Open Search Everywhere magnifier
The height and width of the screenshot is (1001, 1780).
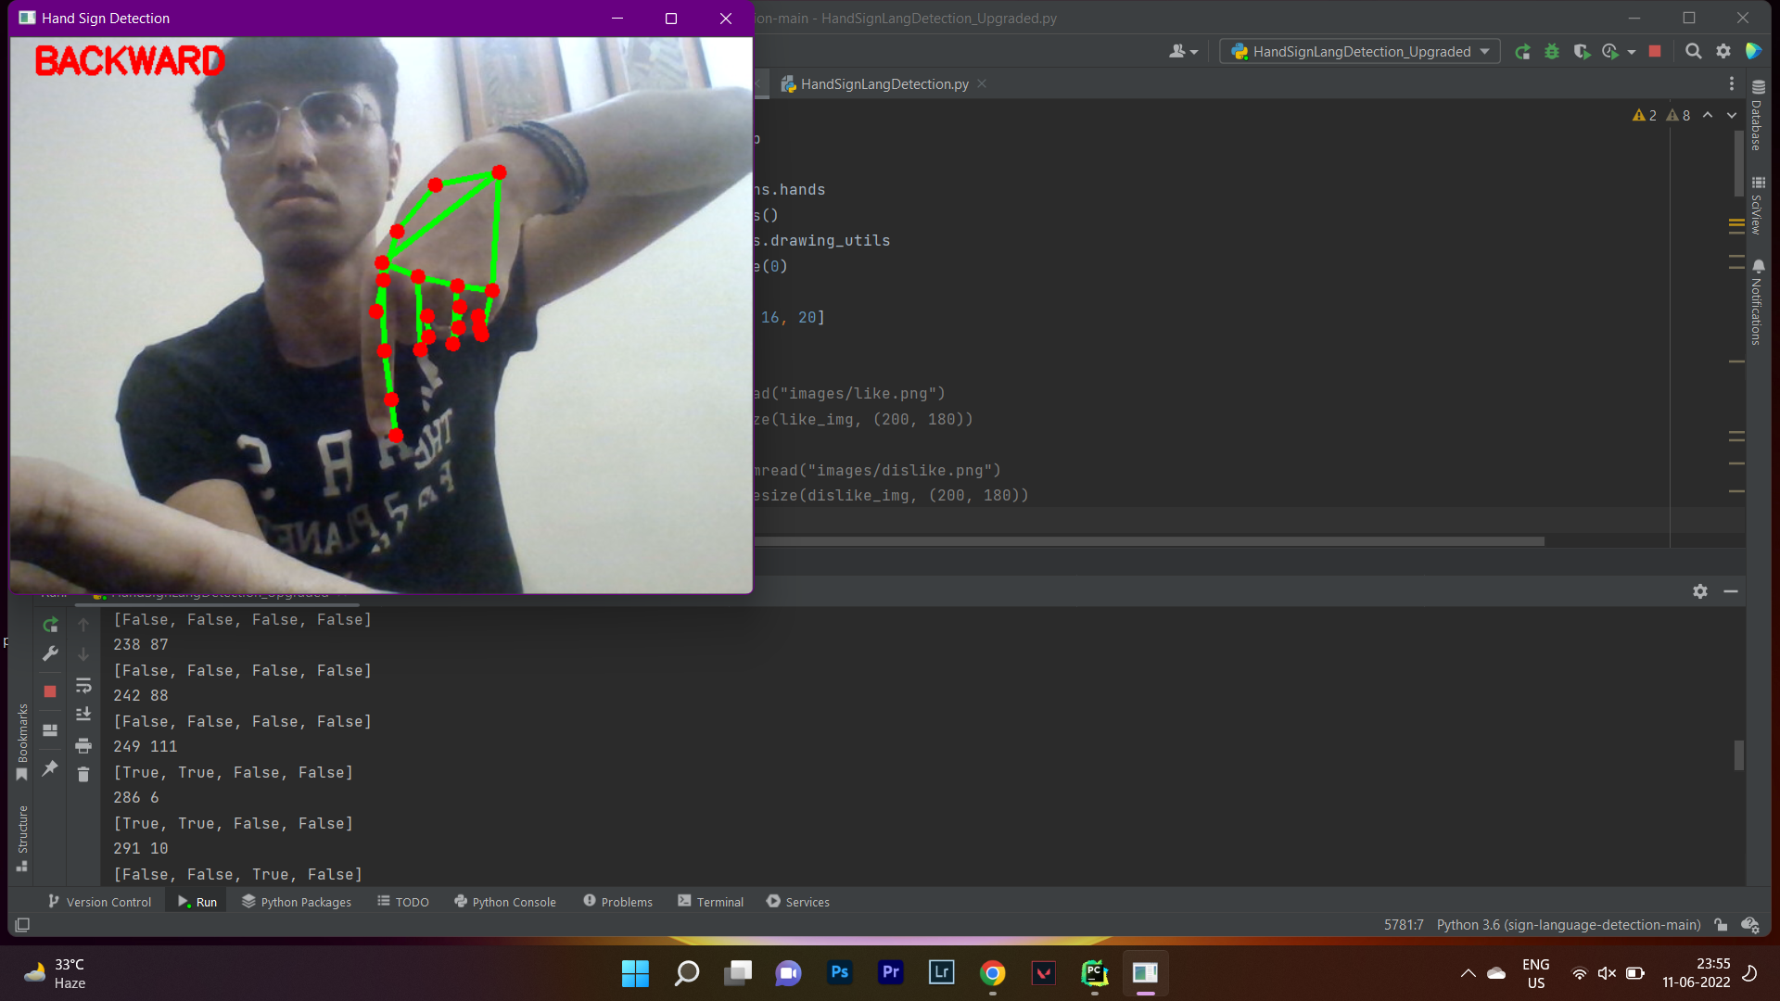[x=1693, y=51]
